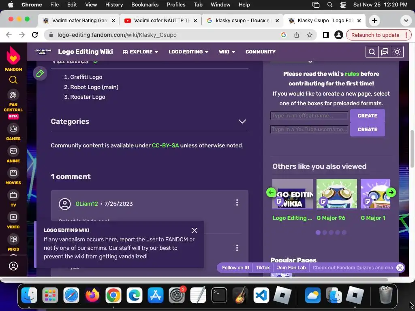Click the vertical page scrollbar

(x=412, y=149)
